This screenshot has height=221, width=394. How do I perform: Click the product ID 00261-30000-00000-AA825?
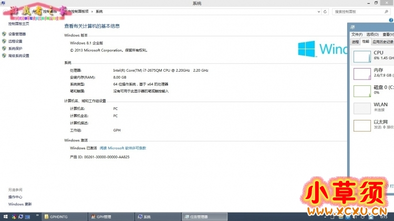point(107,157)
